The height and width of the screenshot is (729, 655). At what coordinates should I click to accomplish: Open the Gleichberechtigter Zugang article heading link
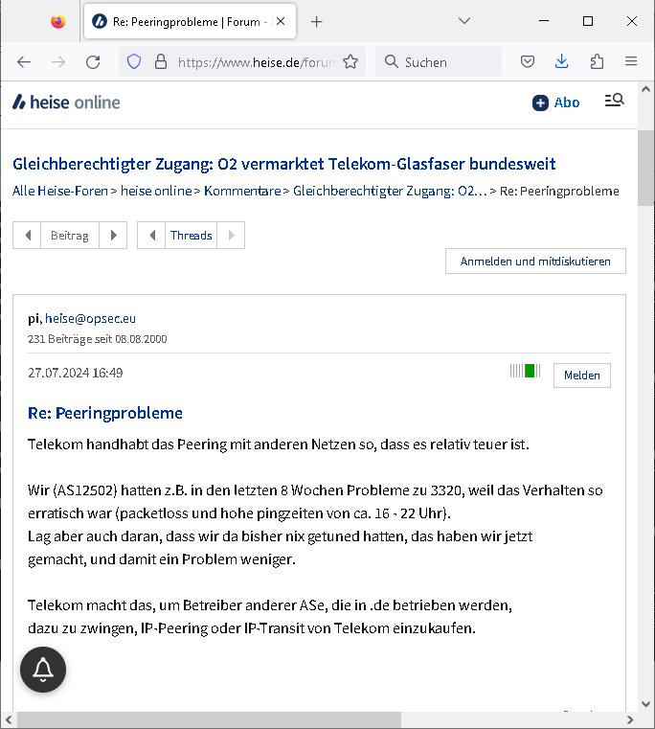pyautogui.click(x=284, y=164)
